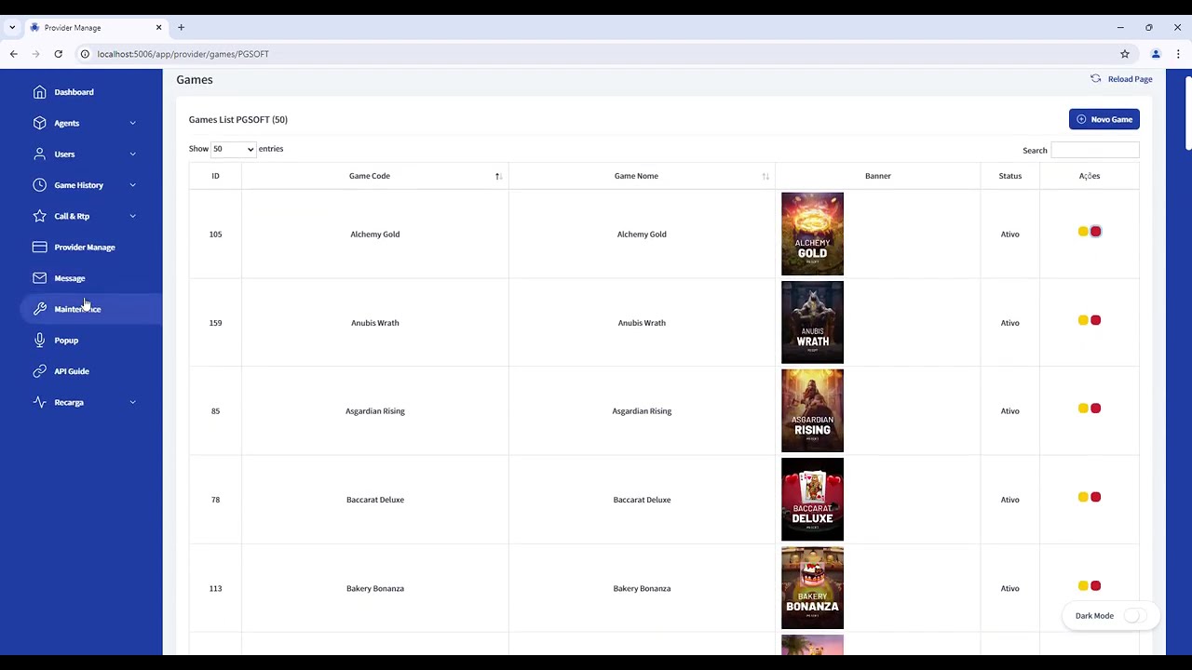Click the Recarga activity icon
The image size is (1192, 670).
(39, 402)
